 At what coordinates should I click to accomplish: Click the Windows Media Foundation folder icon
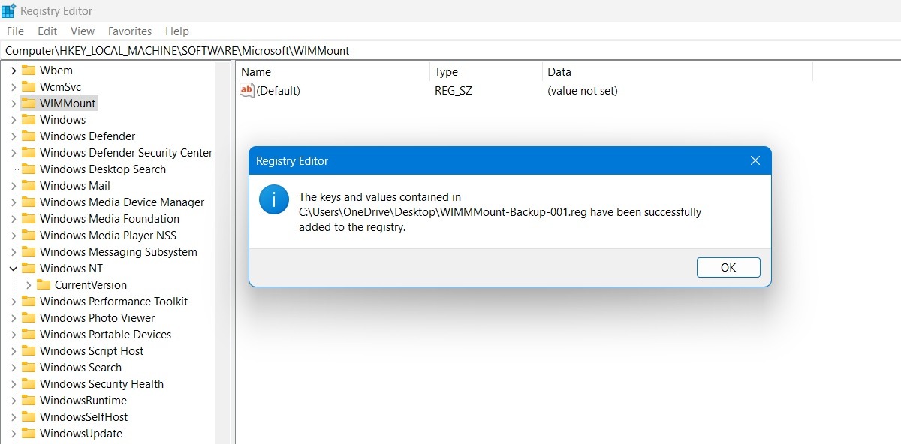tap(28, 218)
